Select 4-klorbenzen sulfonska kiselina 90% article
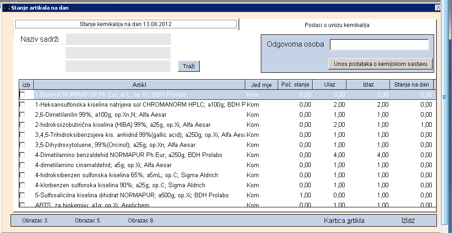The height and width of the screenshot is (233, 452). point(120,185)
